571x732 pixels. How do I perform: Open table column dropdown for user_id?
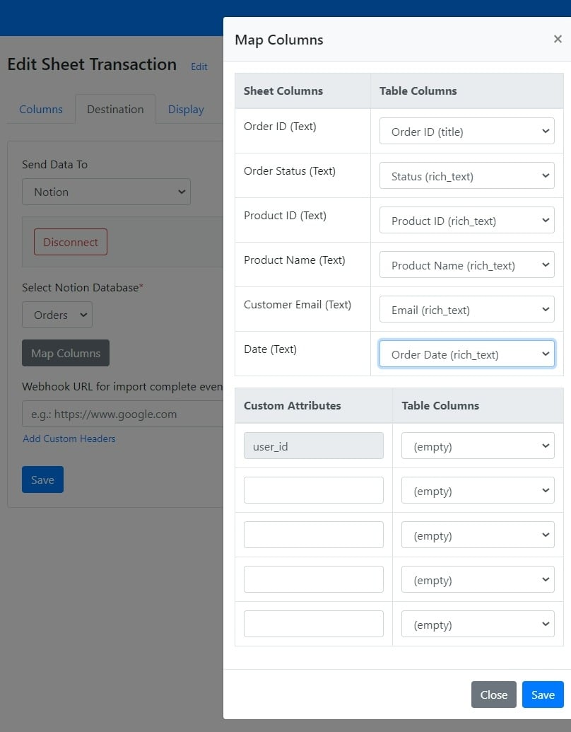(x=478, y=446)
